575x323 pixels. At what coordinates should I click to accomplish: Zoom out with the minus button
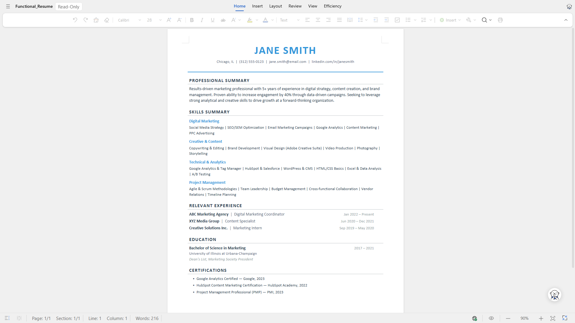[508, 319]
